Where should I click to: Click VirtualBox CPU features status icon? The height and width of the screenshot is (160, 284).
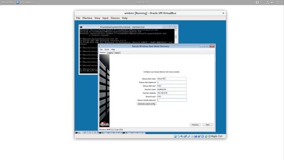pyautogui.click(x=202, y=136)
